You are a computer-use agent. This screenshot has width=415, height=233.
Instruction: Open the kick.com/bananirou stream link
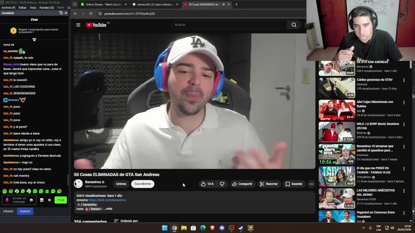click(x=107, y=200)
